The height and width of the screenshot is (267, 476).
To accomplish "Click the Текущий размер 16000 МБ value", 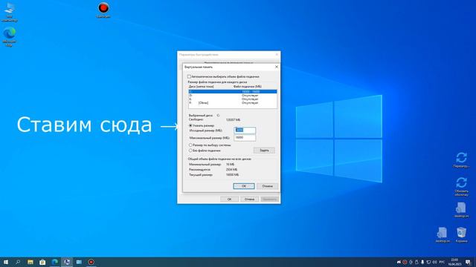I will 233,175.
